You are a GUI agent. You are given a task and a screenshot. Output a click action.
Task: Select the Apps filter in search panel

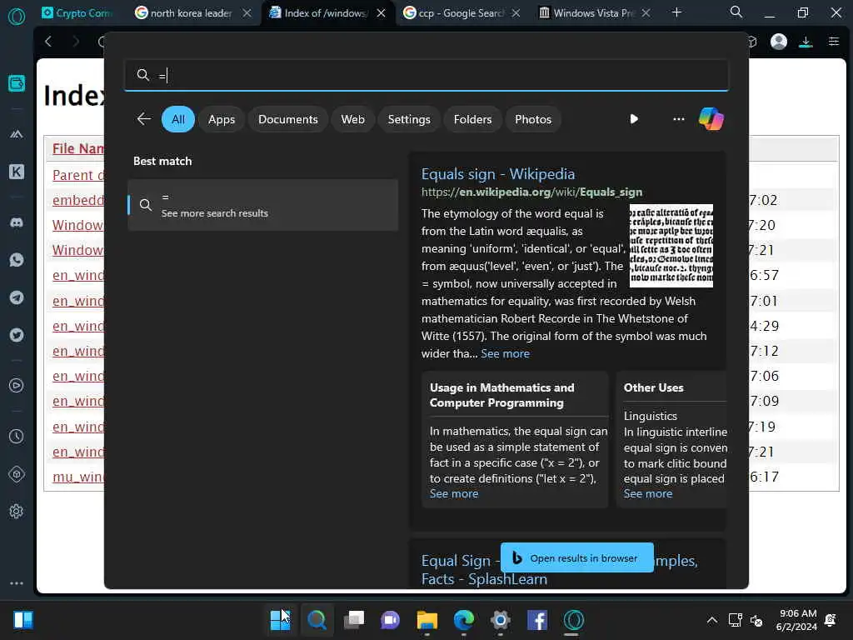pos(222,119)
